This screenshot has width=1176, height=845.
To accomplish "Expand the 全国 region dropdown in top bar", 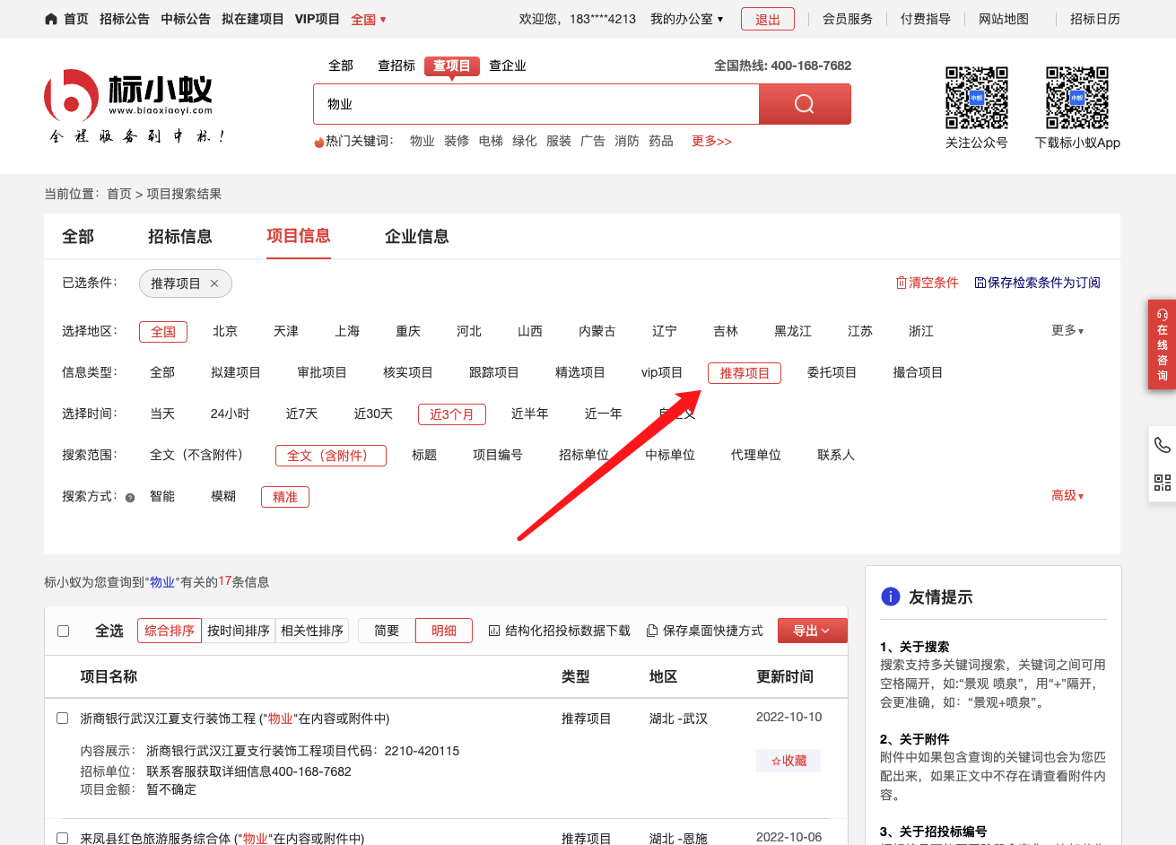I will pos(369,19).
